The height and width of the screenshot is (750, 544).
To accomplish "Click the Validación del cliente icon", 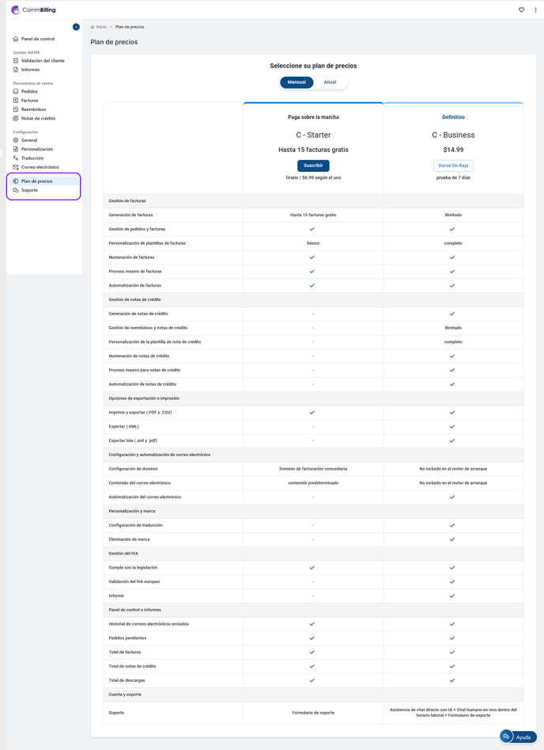I will (16, 60).
